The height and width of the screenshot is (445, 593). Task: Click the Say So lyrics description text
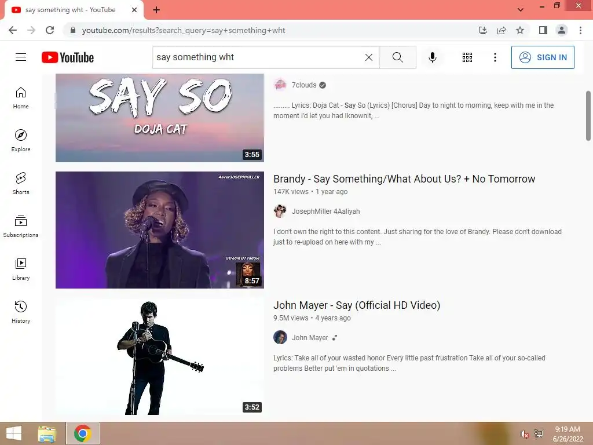pos(413,111)
